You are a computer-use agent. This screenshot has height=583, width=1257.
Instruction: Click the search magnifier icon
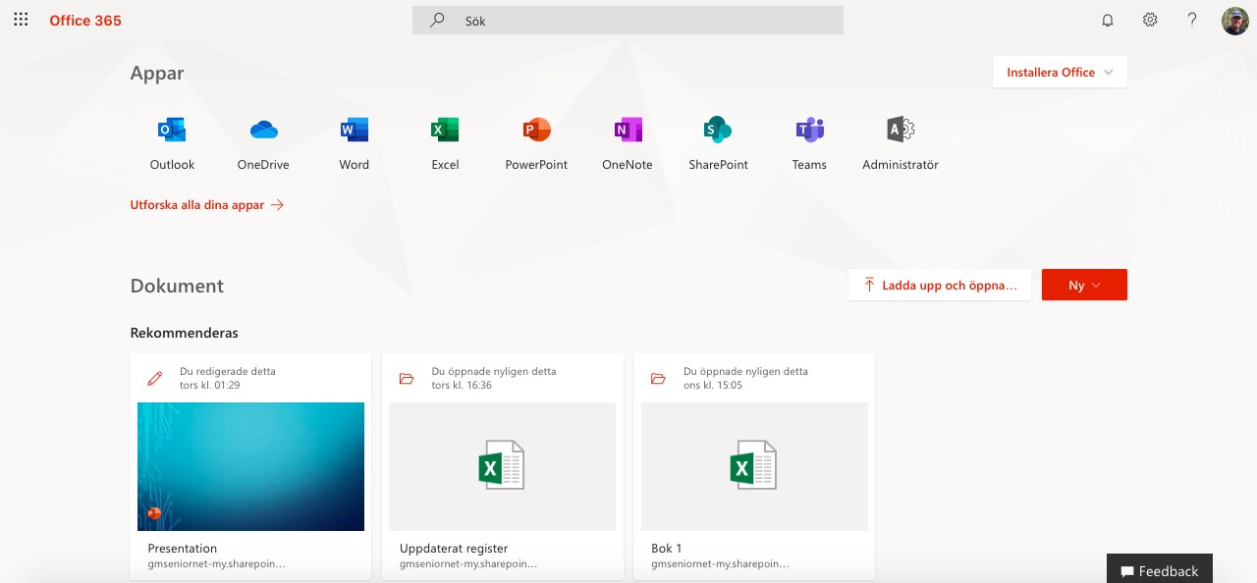[438, 20]
